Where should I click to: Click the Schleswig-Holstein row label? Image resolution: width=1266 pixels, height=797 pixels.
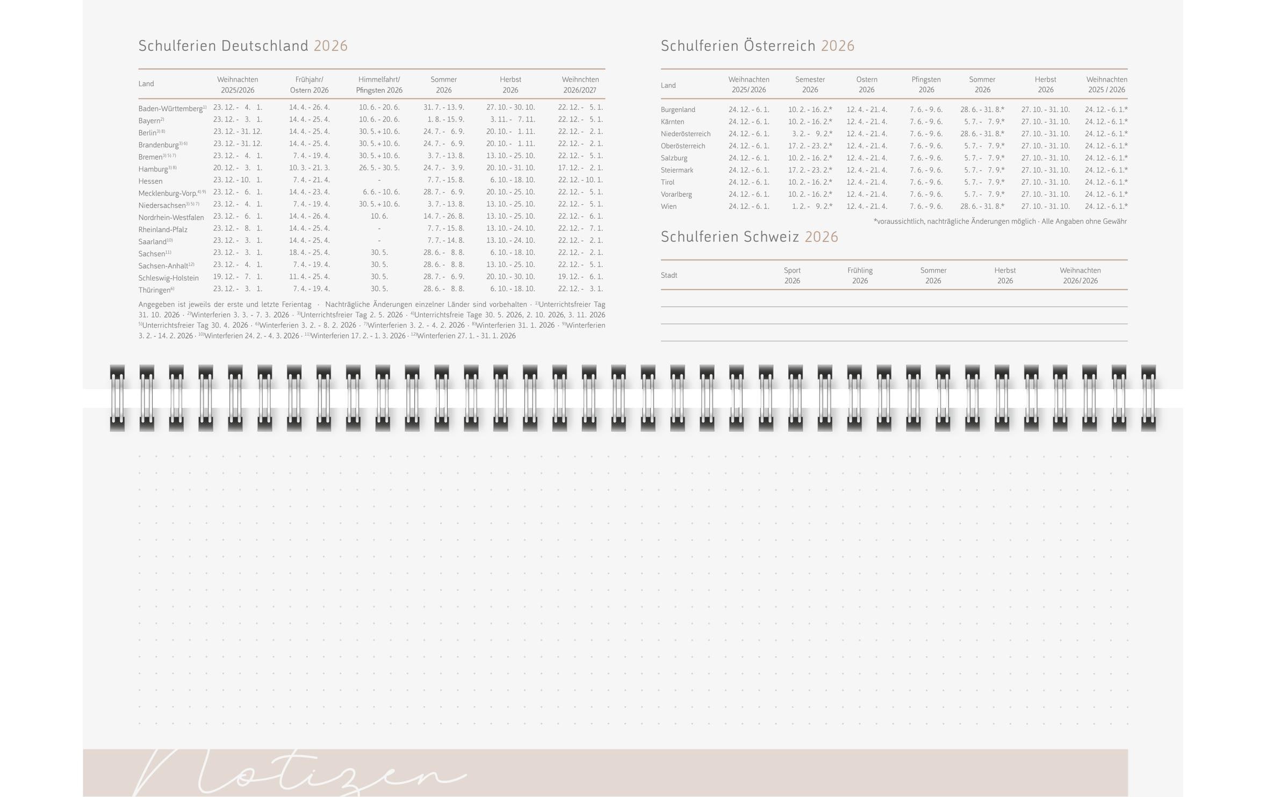(x=168, y=278)
